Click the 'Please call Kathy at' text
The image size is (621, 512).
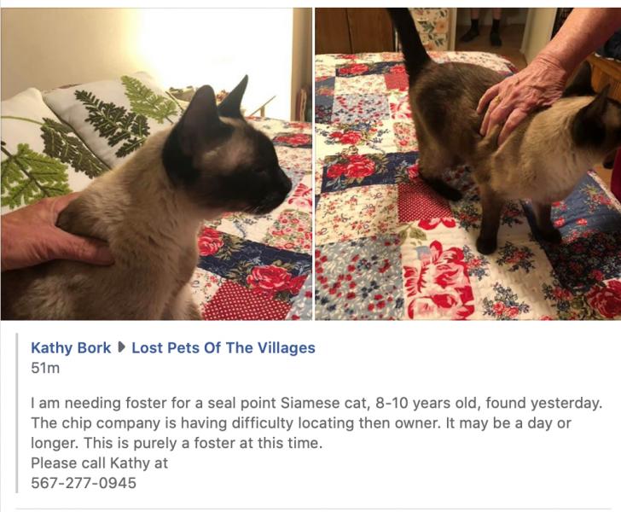click(x=100, y=463)
